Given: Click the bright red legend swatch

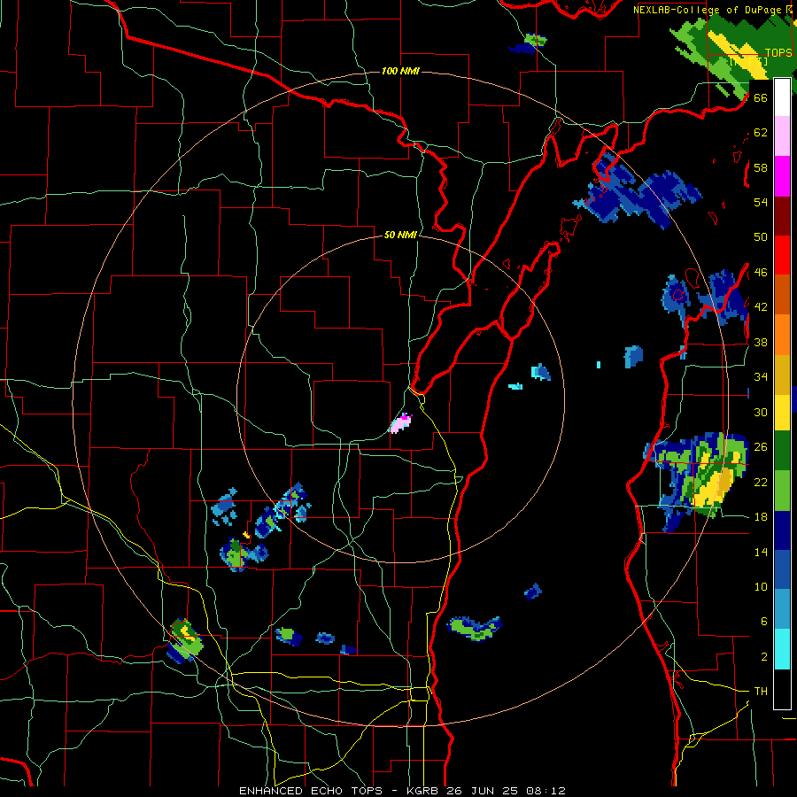Looking at the screenshot, I should (782, 255).
